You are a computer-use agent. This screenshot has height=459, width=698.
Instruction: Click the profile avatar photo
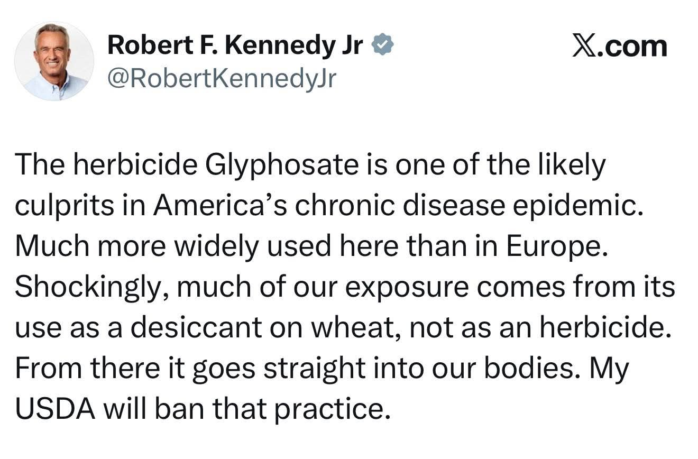pos(54,61)
